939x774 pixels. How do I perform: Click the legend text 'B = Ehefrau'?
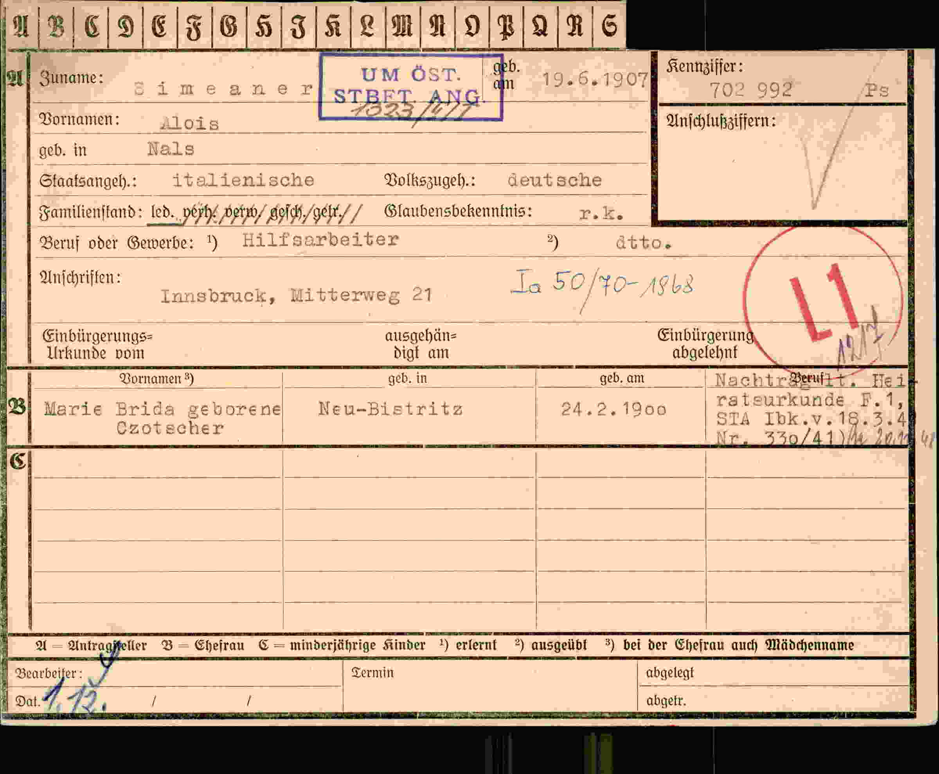click(203, 645)
